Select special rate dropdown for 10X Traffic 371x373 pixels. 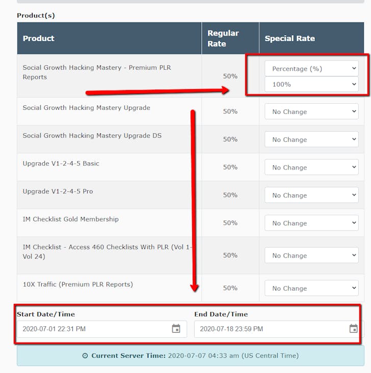pyautogui.click(x=311, y=288)
